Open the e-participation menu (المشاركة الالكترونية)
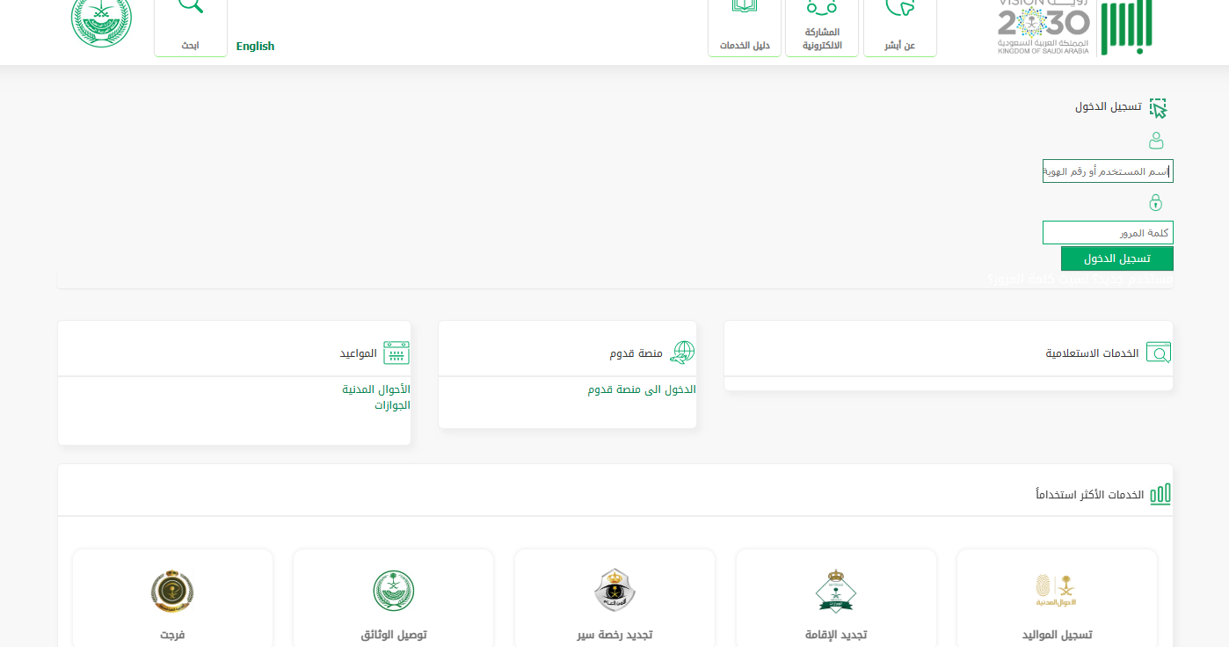Screen dimensions: 1229x647 click(822, 26)
